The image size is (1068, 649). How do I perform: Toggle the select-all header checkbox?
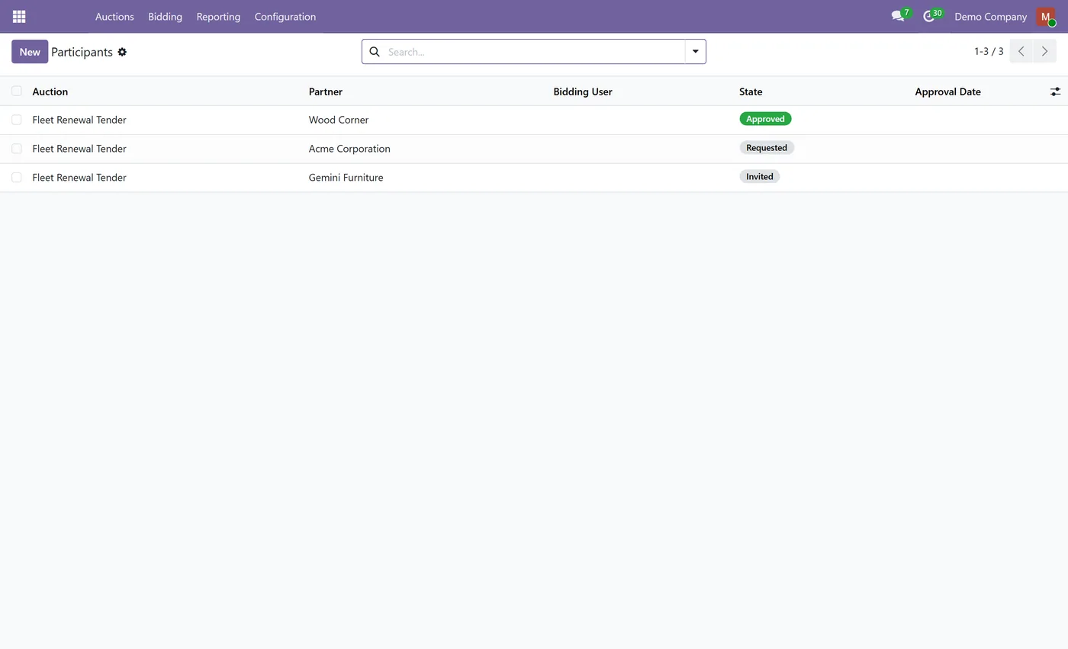pos(17,91)
